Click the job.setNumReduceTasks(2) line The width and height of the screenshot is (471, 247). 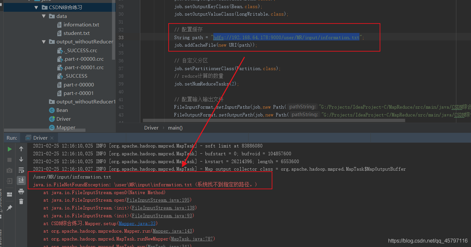[x=206, y=84]
